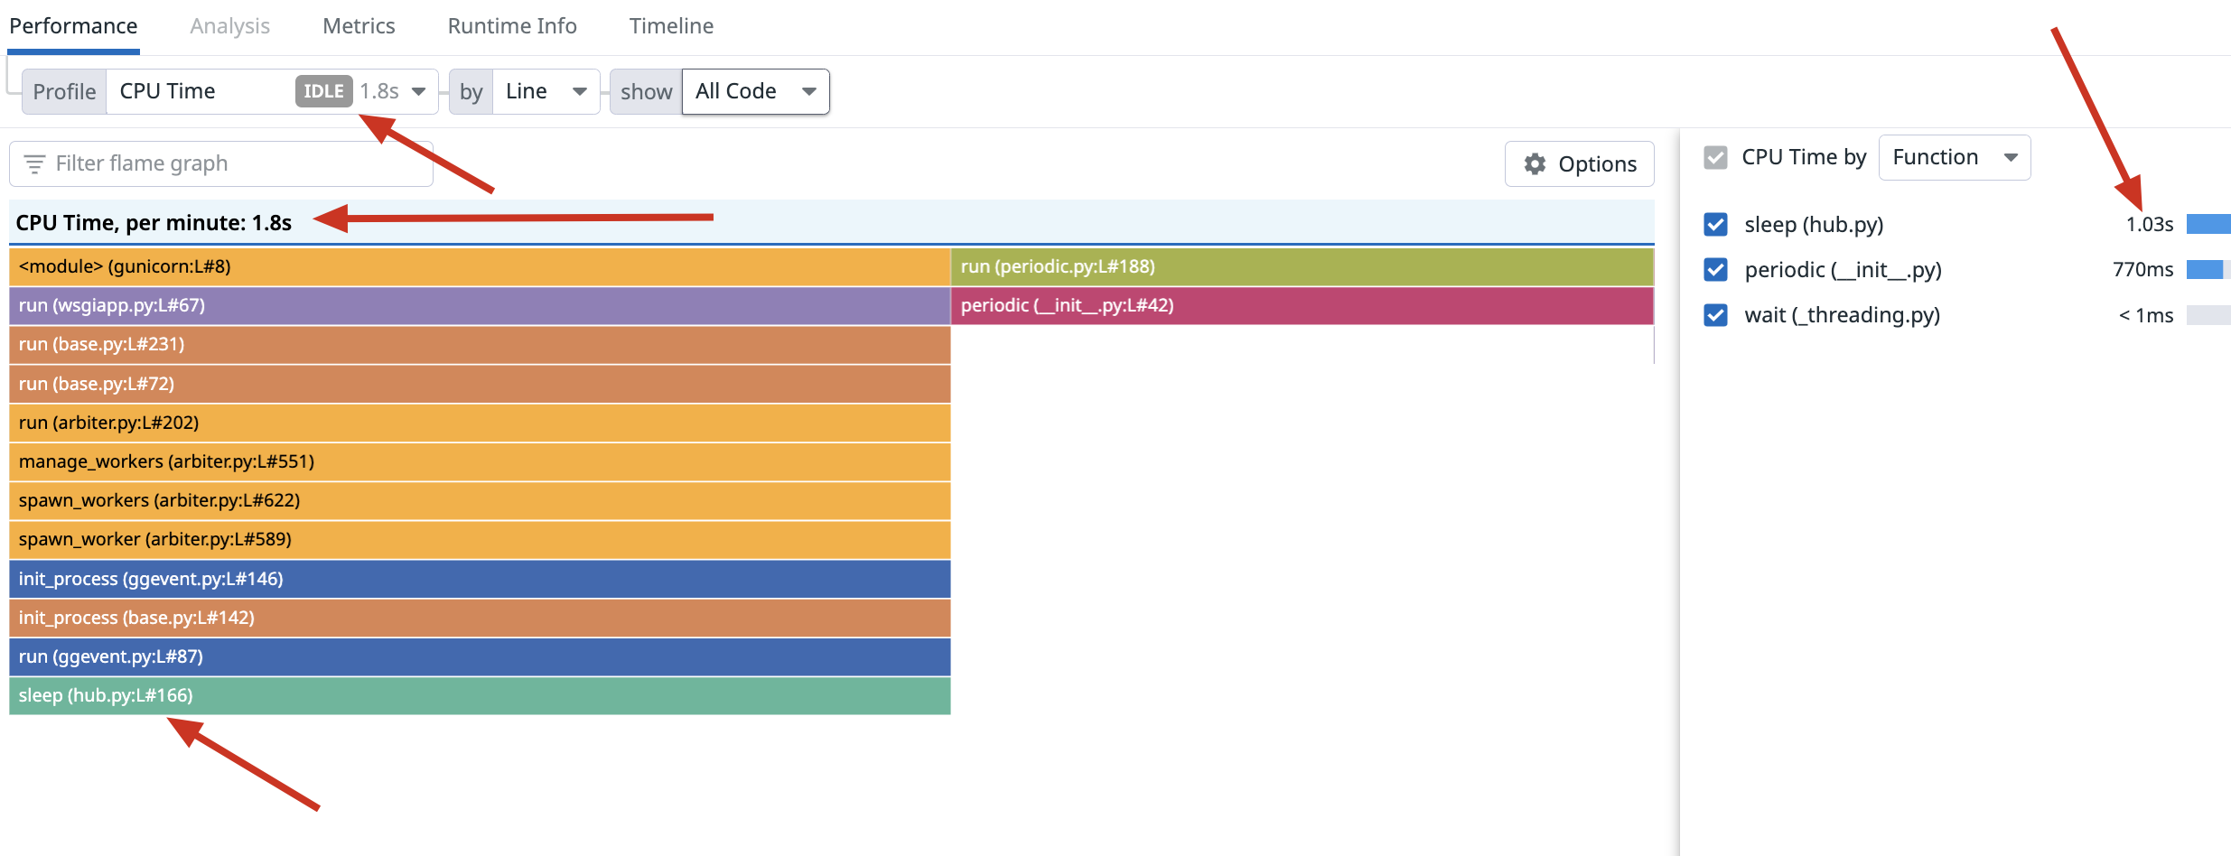The width and height of the screenshot is (2231, 856).
Task: Focus the Filter flame graph input
Action: 221,163
